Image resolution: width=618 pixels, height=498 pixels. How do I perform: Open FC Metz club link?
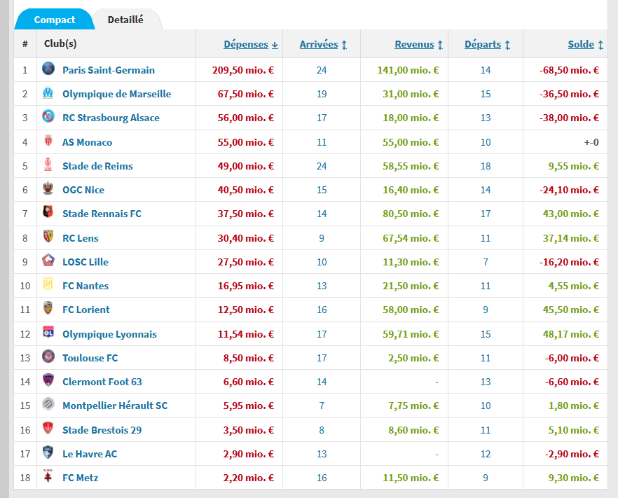point(81,478)
